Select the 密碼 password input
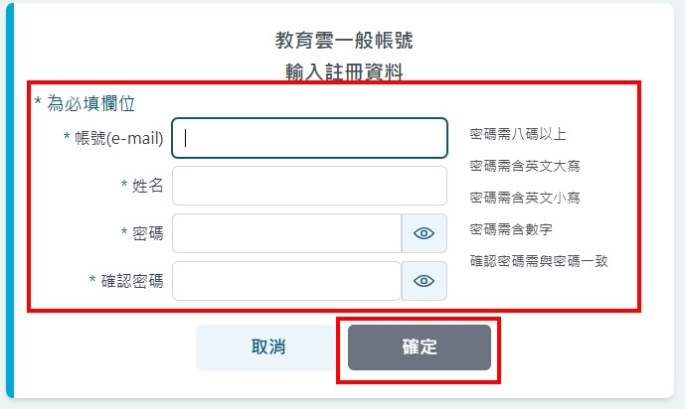 point(286,233)
